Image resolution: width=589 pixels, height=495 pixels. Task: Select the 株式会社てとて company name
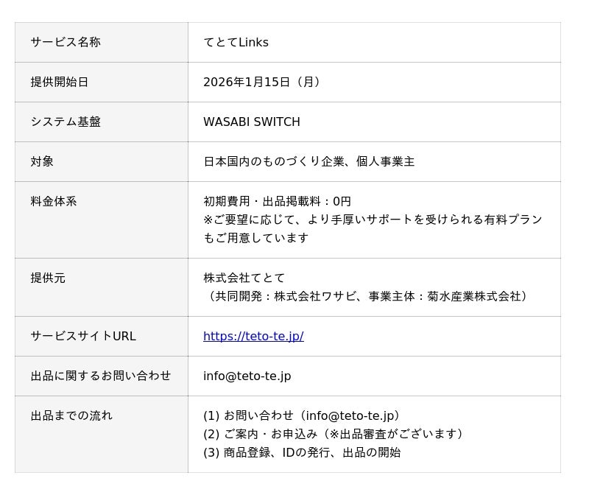point(244,278)
